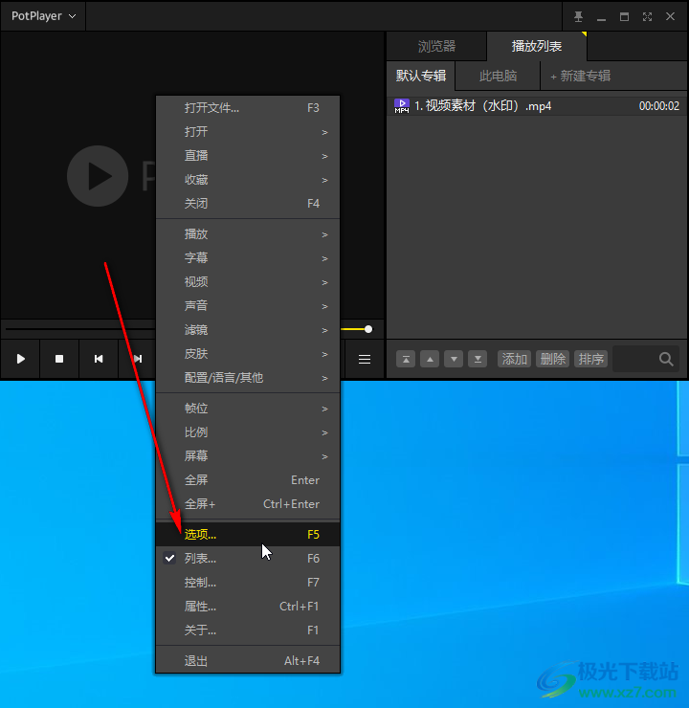
Task: Click the playback seek bar
Action: (x=80, y=329)
